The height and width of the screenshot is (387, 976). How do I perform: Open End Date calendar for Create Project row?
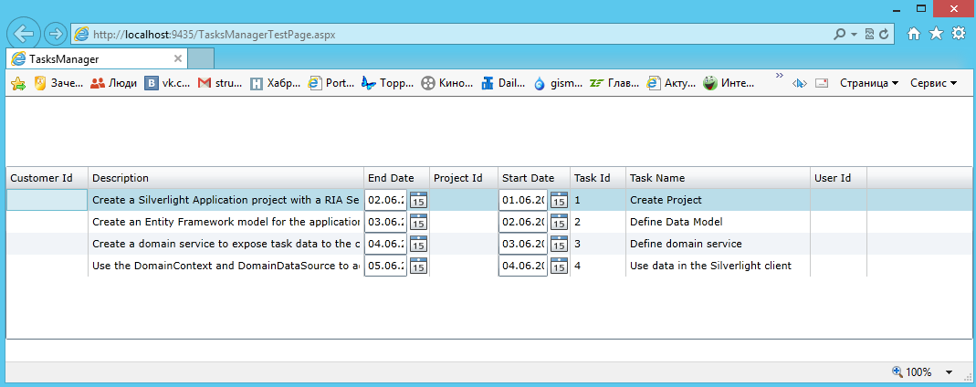(x=418, y=200)
